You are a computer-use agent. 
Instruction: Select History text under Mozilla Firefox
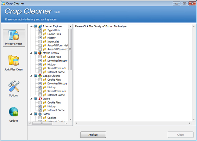pos(52,64)
